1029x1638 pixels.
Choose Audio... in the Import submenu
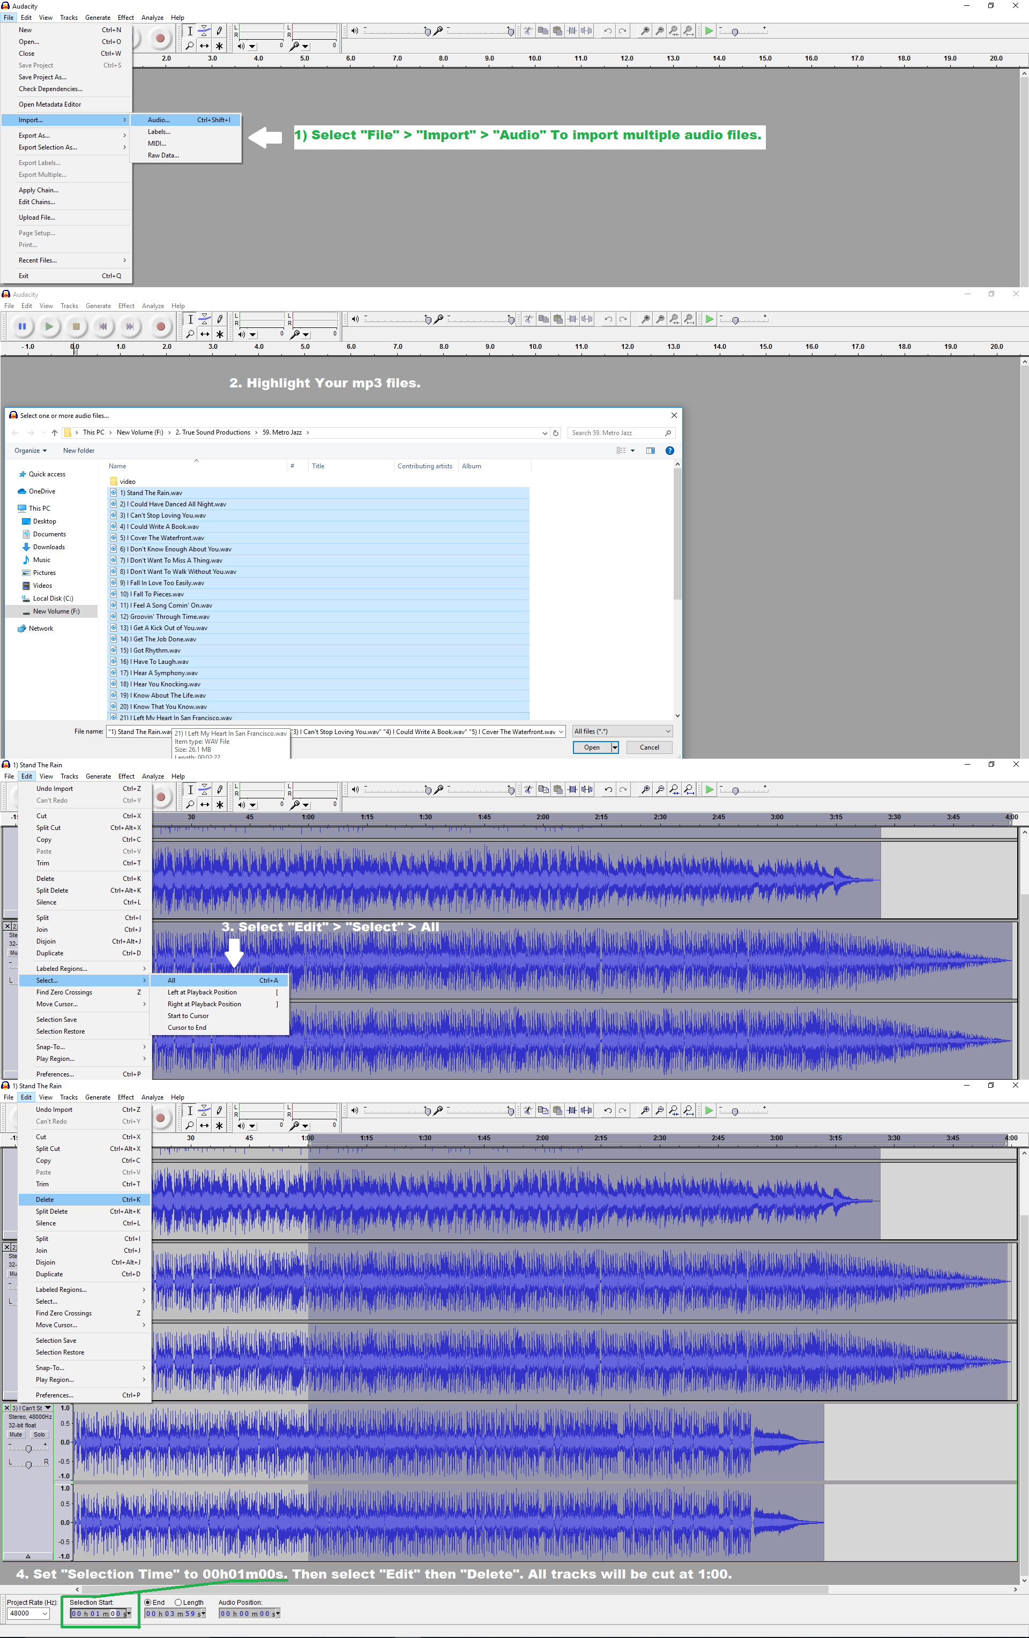tap(159, 119)
